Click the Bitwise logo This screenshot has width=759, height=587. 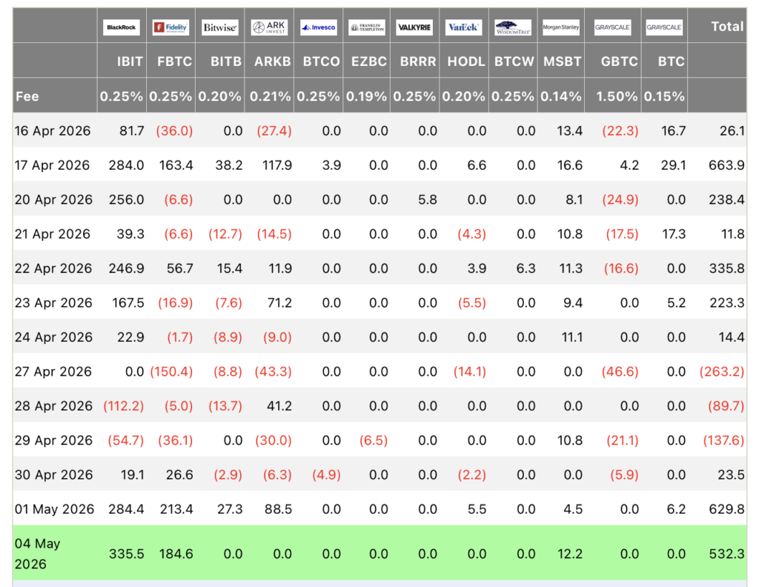219,27
